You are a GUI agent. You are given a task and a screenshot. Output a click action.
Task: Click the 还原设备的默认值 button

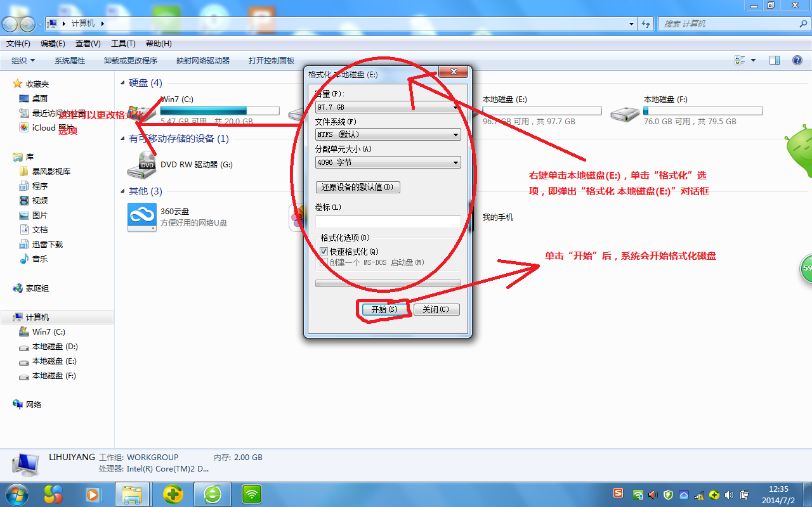[358, 187]
